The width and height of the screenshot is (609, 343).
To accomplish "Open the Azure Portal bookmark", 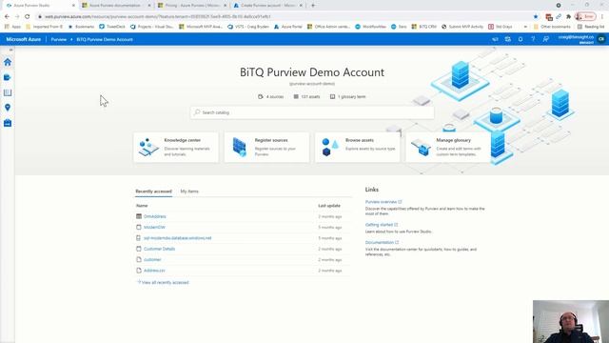I will click(x=288, y=27).
